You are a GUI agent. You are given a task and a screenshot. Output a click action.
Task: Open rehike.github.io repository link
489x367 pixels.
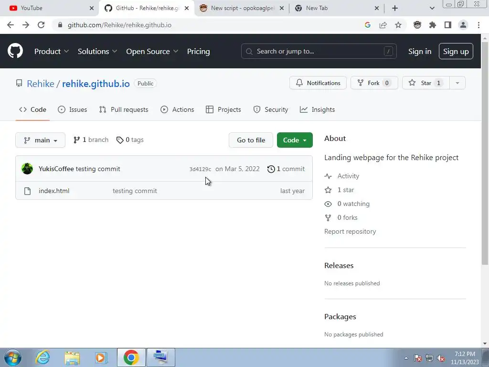click(96, 84)
